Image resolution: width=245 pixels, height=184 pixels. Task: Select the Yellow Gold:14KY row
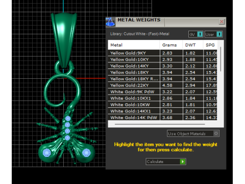[162, 66]
